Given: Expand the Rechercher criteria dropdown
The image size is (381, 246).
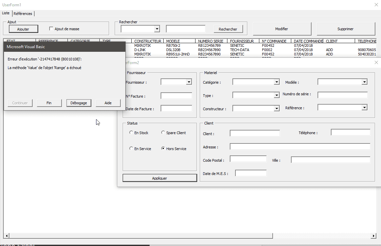Looking at the screenshot, I should (x=157, y=29).
